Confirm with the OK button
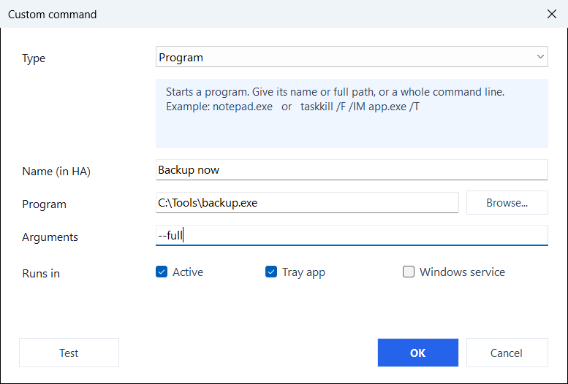Image resolution: width=568 pixels, height=384 pixels. [418, 353]
